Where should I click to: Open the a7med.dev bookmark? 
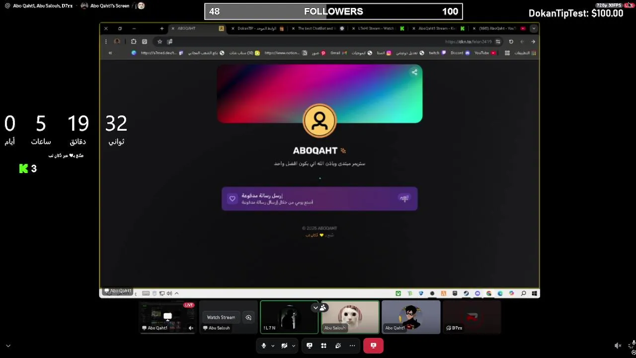[158, 53]
